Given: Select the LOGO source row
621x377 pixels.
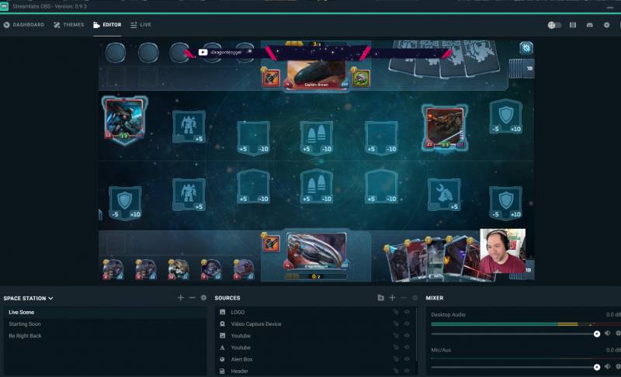Looking at the screenshot, I should click(315, 312).
